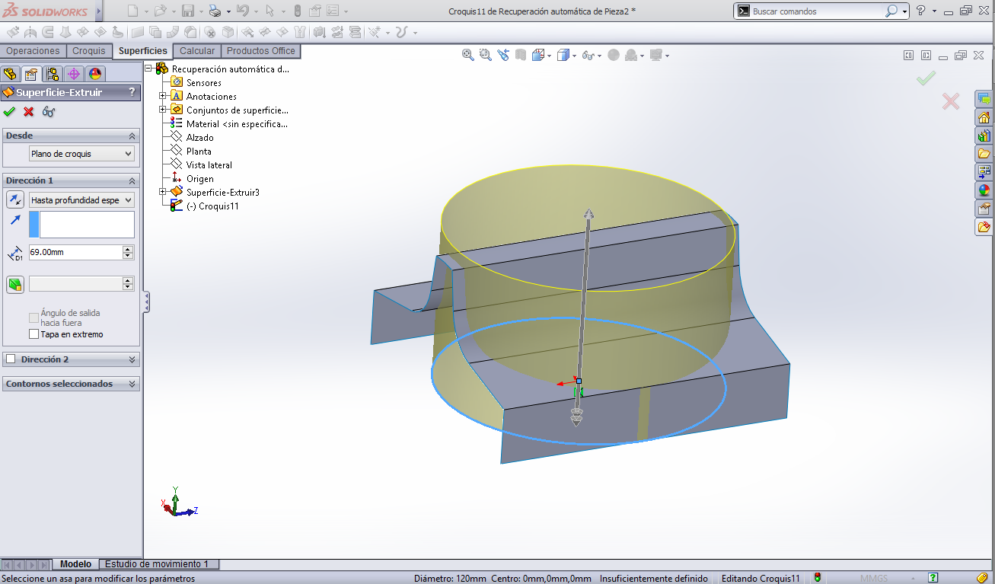
Task: Toggle the Tapa en extremo checkbox
Action: (33, 334)
